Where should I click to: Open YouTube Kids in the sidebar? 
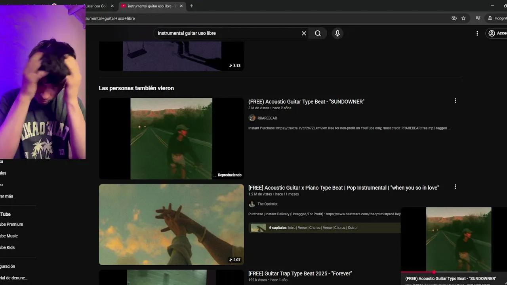tap(7, 247)
